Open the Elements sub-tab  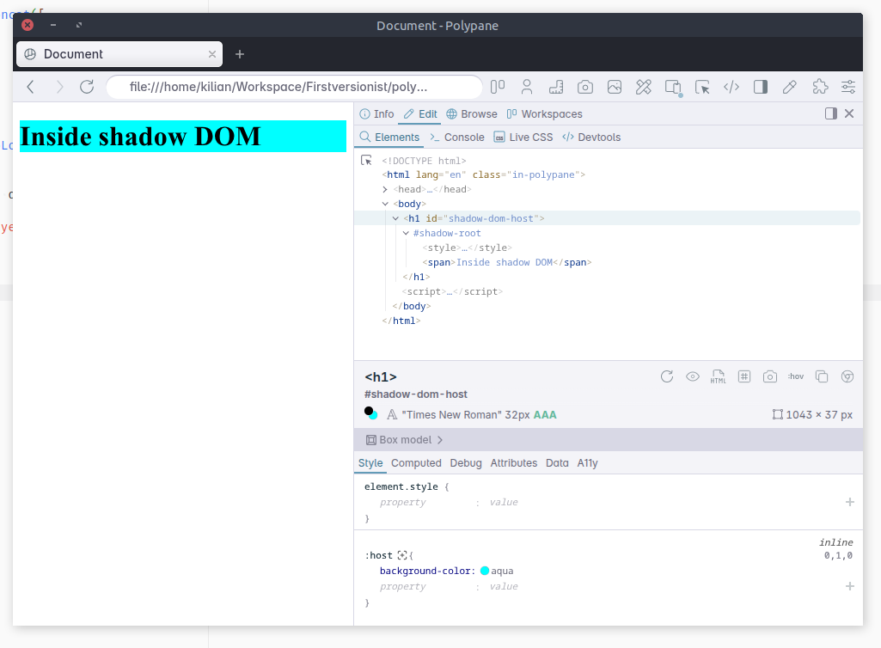point(390,138)
